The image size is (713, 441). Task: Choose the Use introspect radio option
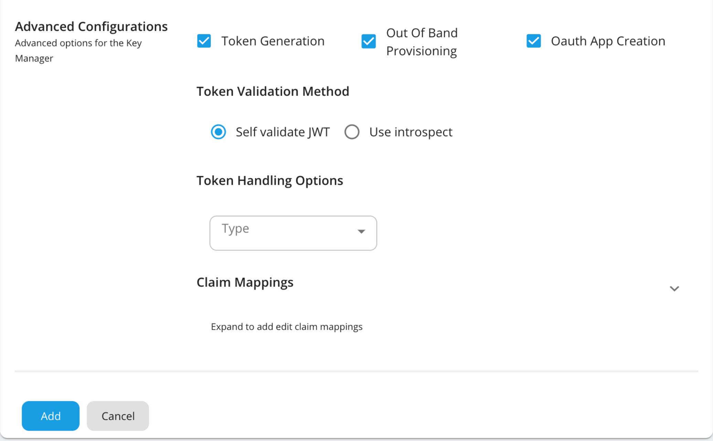[x=352, y=132]
